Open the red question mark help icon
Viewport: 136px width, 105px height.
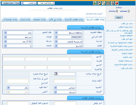(117, 3)
